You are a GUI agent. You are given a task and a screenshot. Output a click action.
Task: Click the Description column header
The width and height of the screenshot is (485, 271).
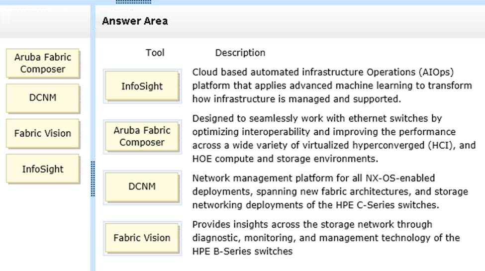click(x=240, y=53)
